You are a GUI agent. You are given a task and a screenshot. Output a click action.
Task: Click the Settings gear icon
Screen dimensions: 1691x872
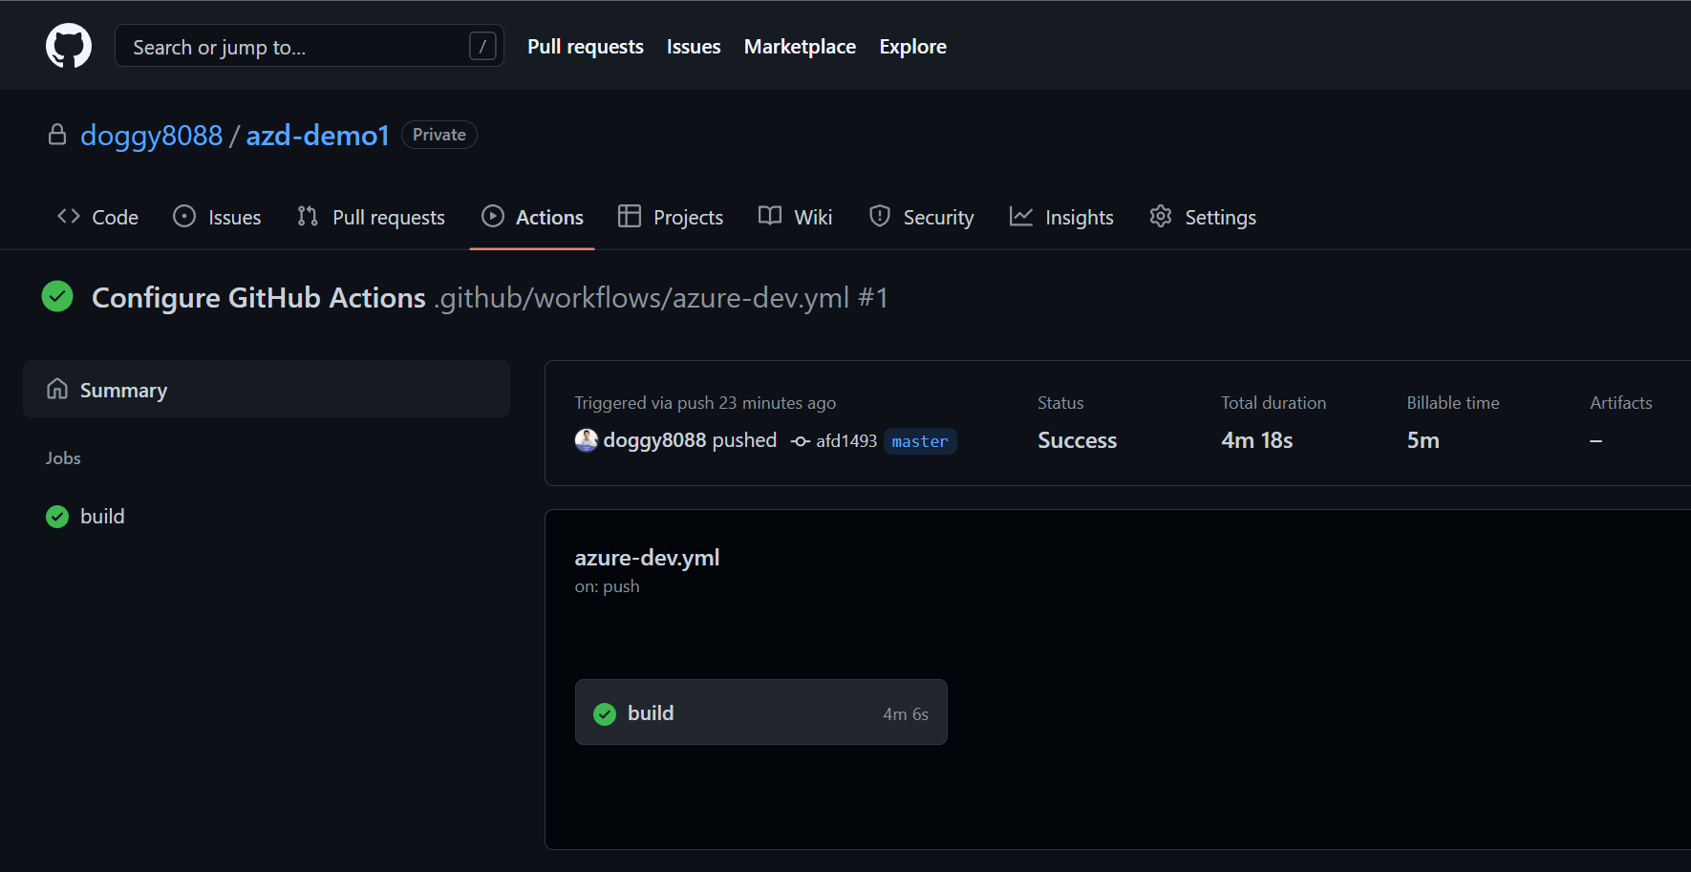[x=1161, y=217]
